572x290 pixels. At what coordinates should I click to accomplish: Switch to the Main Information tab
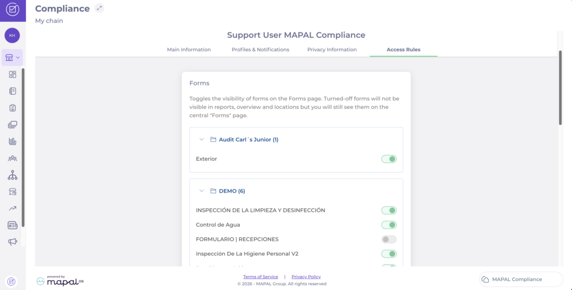189,50
